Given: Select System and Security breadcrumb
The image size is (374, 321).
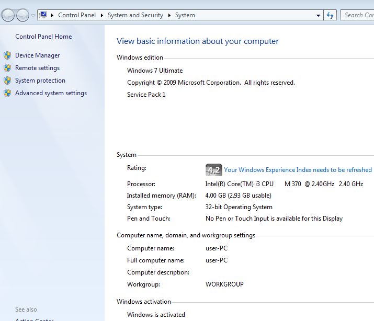Looking at the screenshot, I should pyautogui.click(x=135, y=15).
